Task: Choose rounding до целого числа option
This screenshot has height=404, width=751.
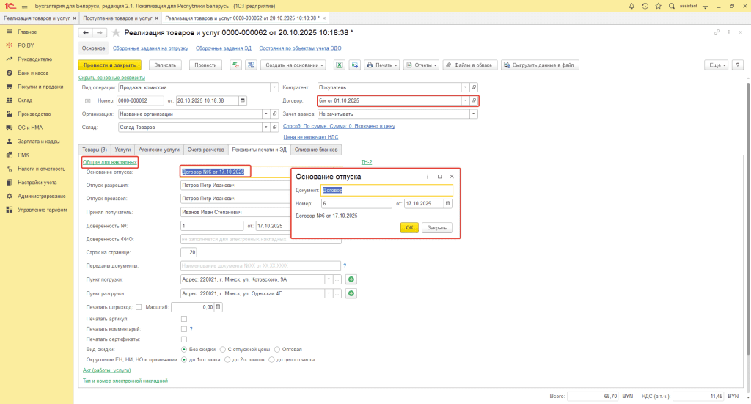Action: coord(271,360)
